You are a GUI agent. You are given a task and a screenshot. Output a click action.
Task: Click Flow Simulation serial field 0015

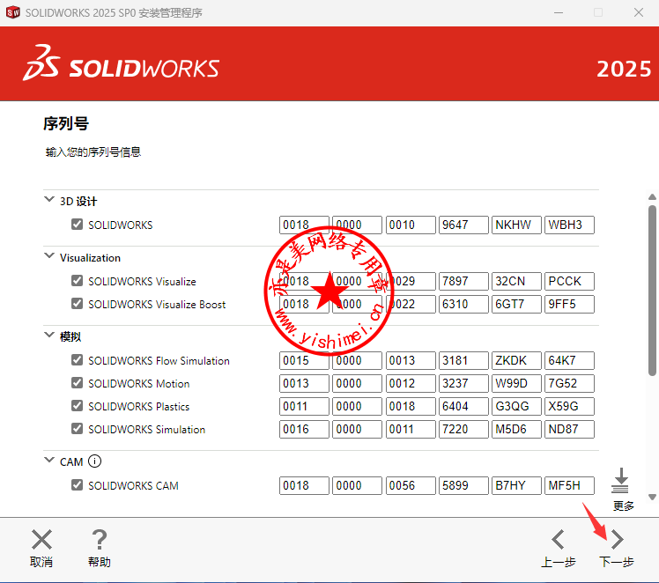point(304,360)
